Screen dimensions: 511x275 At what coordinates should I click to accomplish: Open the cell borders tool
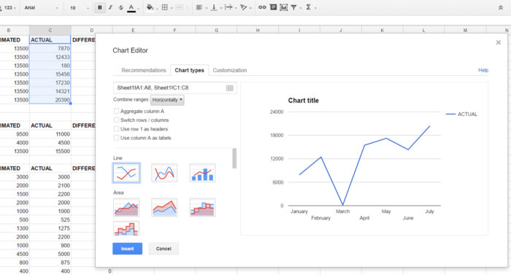164,7
